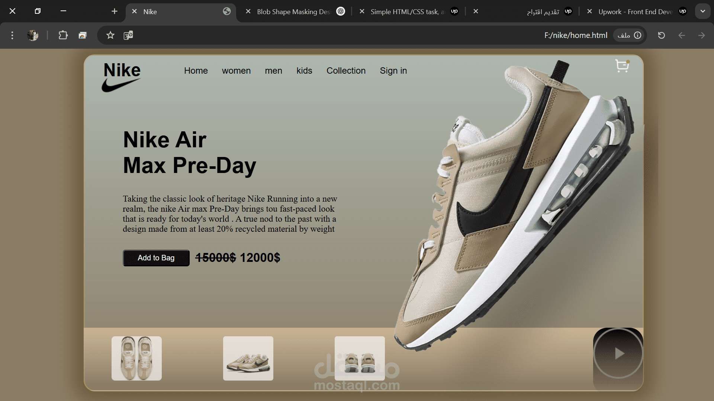714x401 pixels.
Task: Play the product video button
Action: point(618,353)
